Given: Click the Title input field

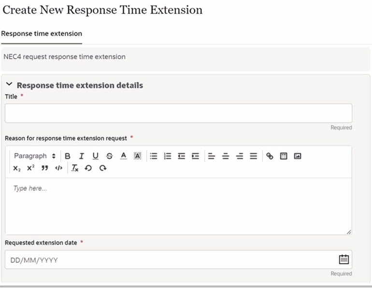Looking at the screenshot, I should click(x=178, y=113).
